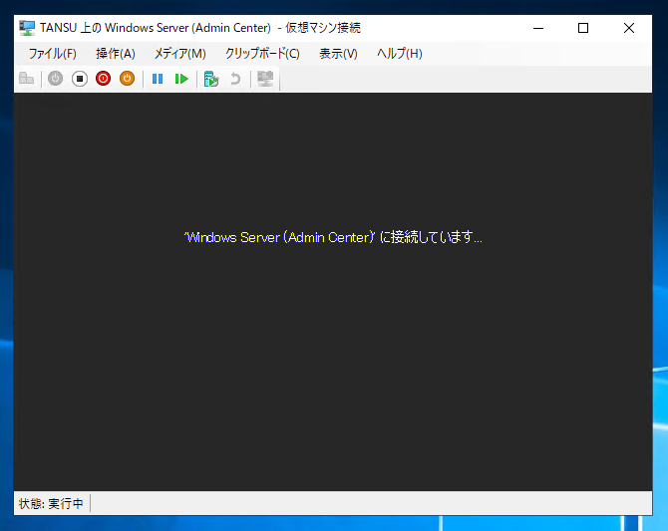The height and width of the screenshot is (531, 668).
Task: Pause the virtual machine
Action: (158, 79)
